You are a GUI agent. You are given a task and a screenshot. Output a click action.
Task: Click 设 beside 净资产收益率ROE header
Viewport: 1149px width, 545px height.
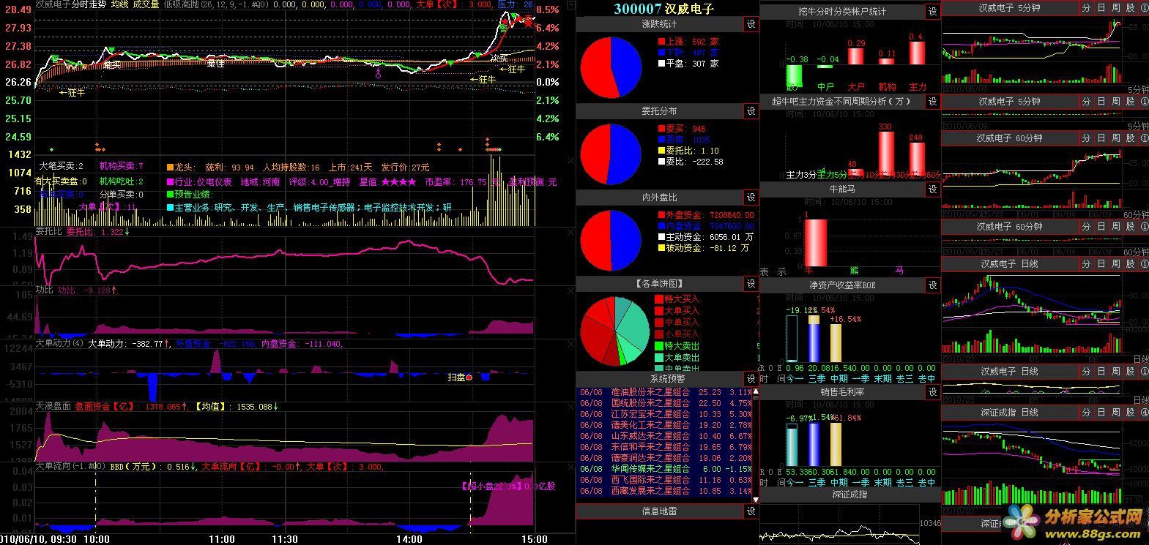(932, 285)
